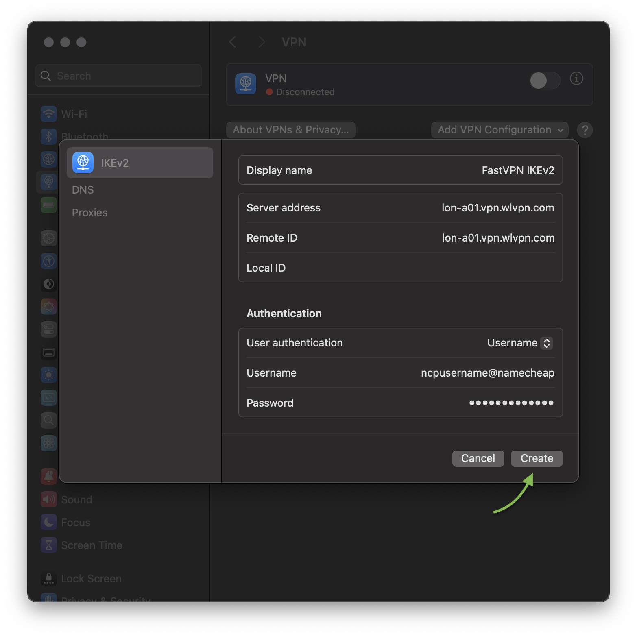Screen dimensions: 637x636
Task: Click the Password field
Action: coord(400,403)
